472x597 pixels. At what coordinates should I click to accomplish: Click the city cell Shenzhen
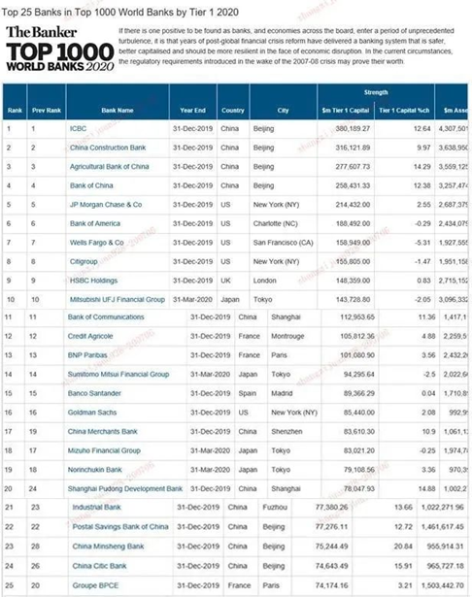[287, 432]
